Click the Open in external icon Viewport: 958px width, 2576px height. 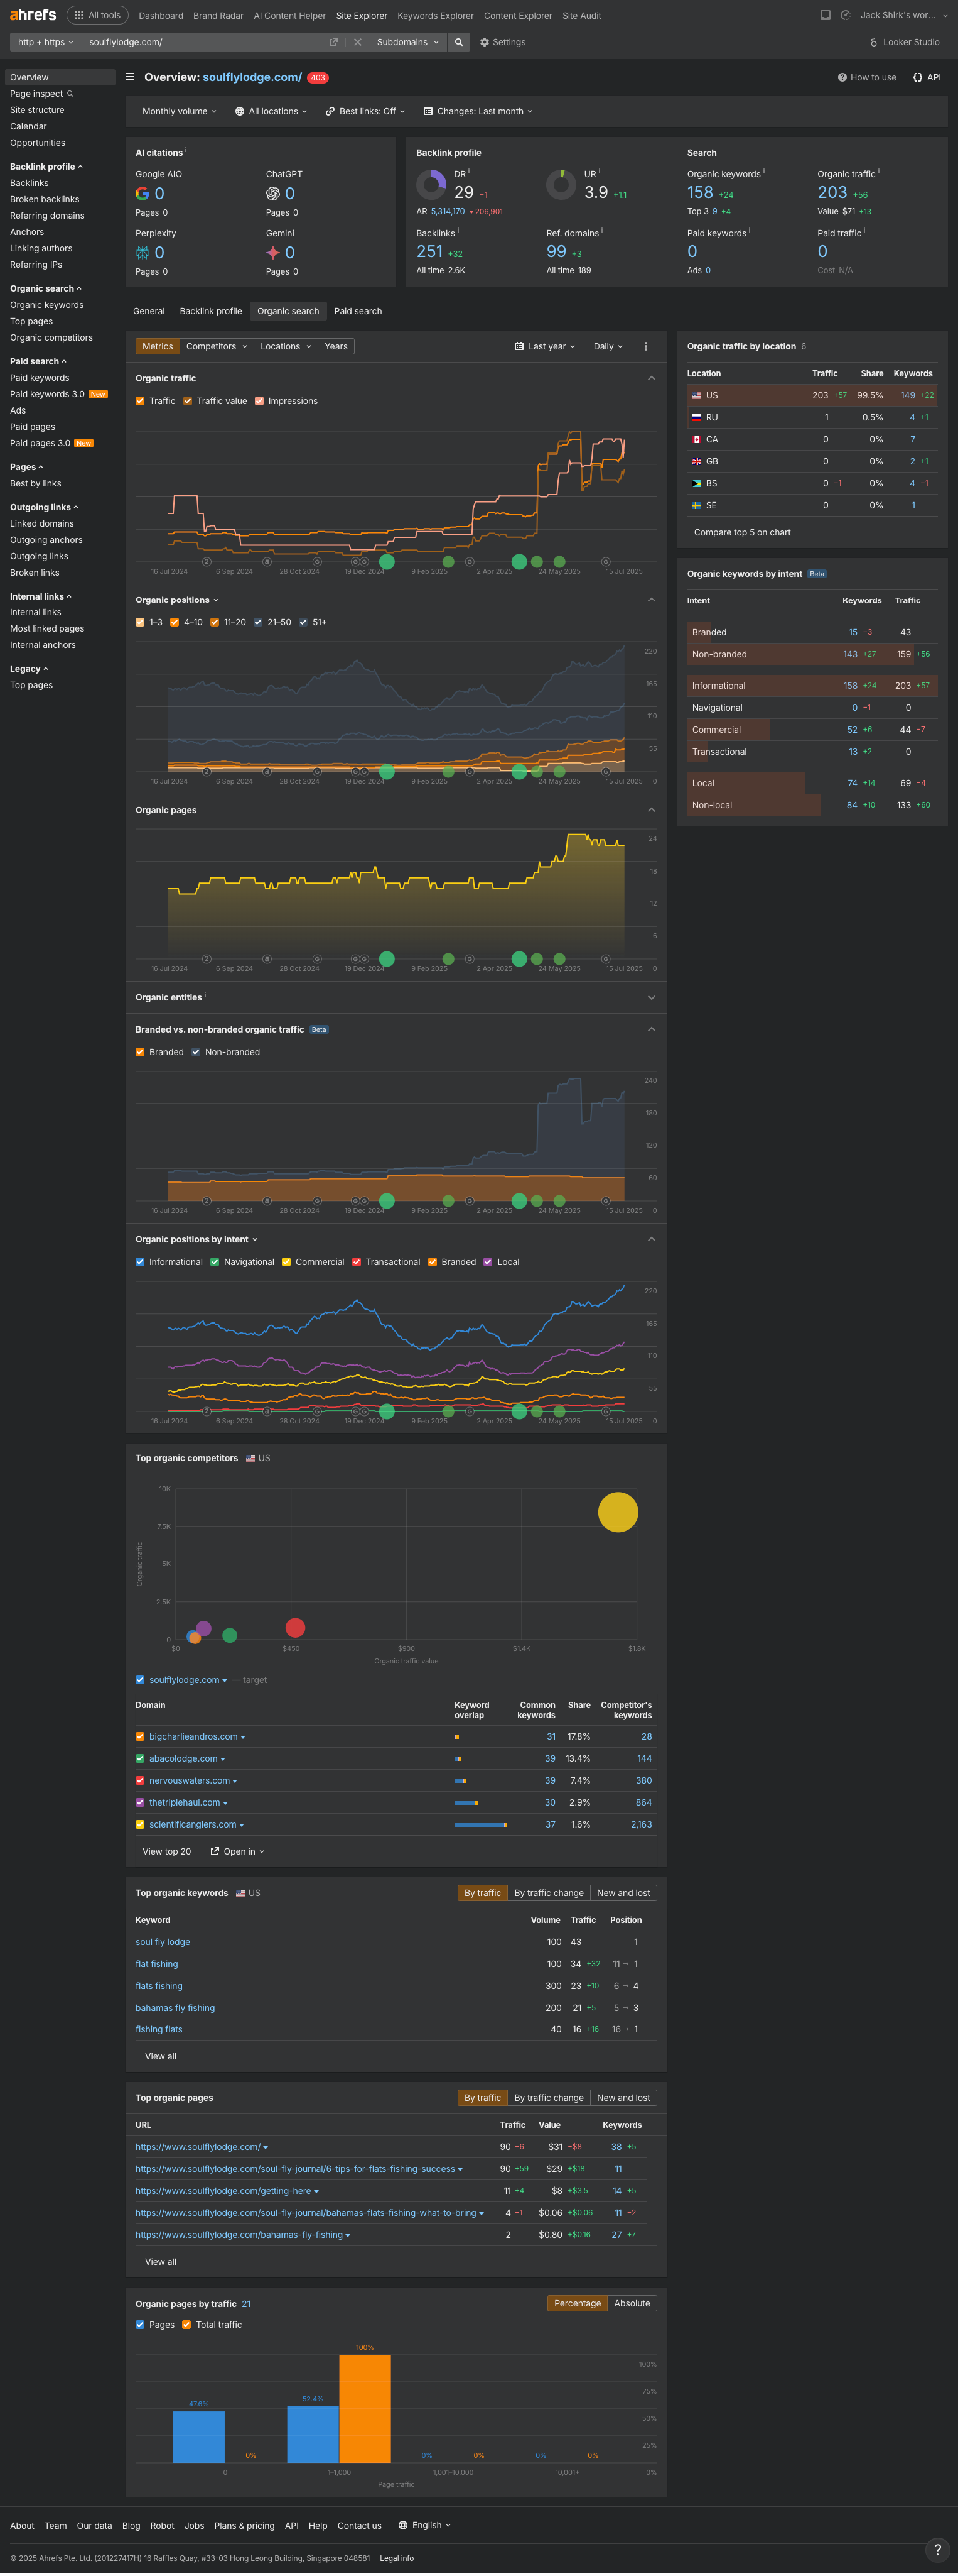(x=215, y=1851)
